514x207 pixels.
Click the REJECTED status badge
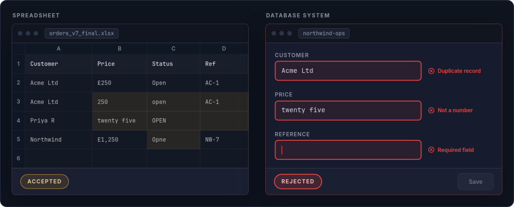coord(298,181)
